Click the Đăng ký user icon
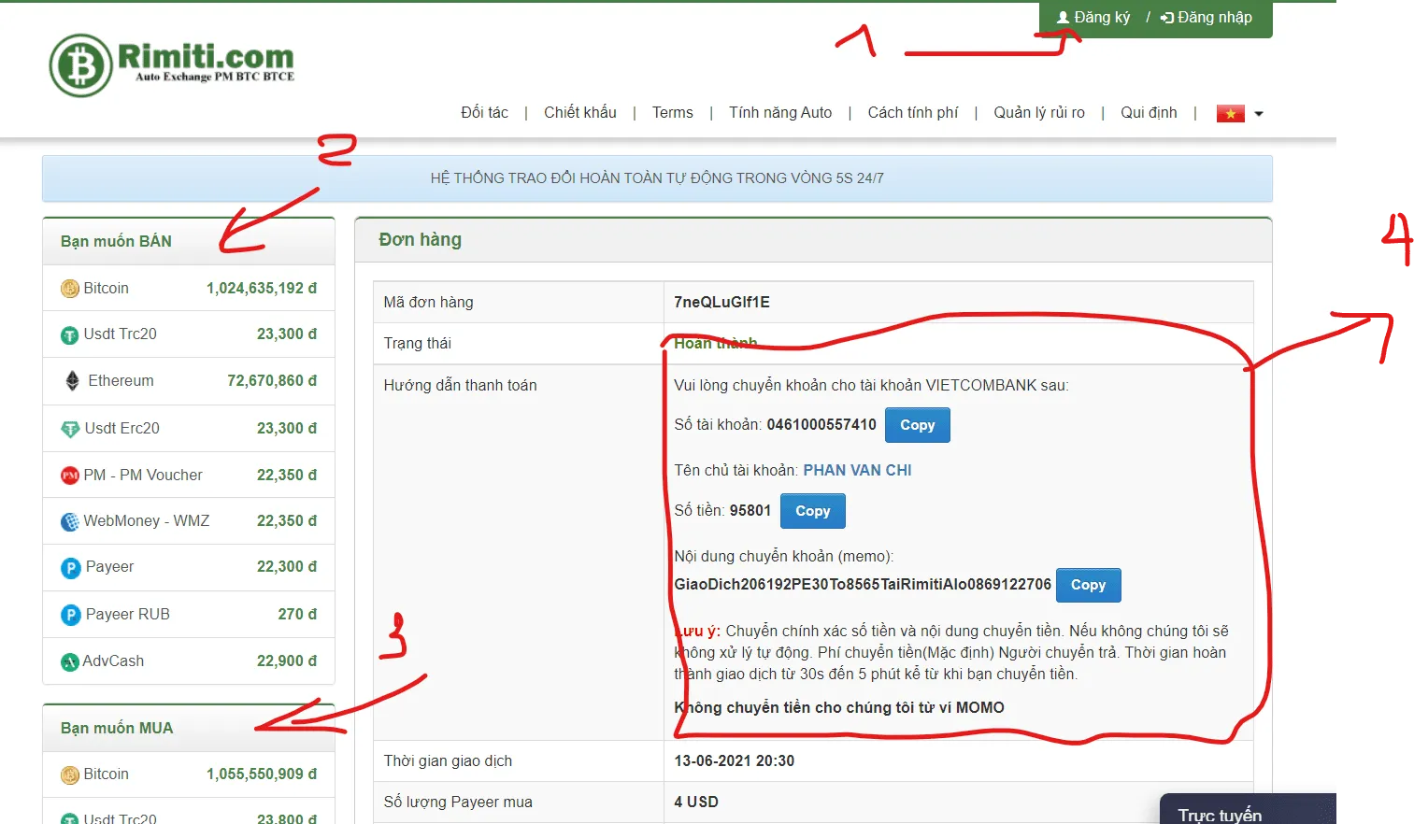Screen dimensions: 1414x824 [x=1063, y=18]
